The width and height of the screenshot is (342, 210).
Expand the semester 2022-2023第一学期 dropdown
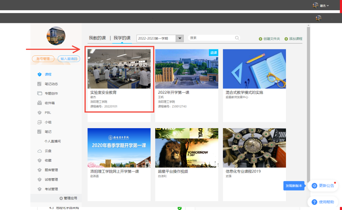click(180, 38)
